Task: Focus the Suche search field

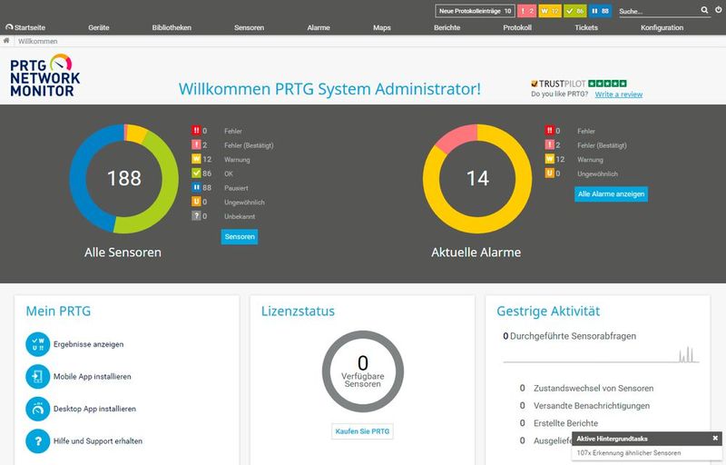Action: pyautogui.click(x=659, y=11)
